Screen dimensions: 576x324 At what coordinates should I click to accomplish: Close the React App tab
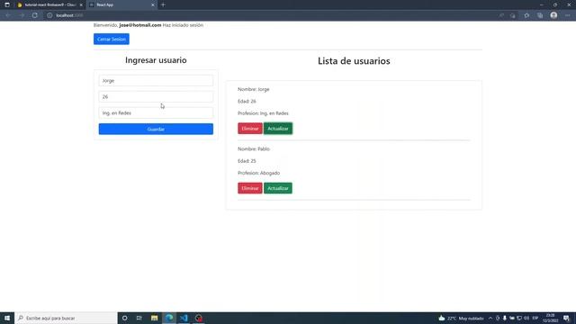point(153,4)
